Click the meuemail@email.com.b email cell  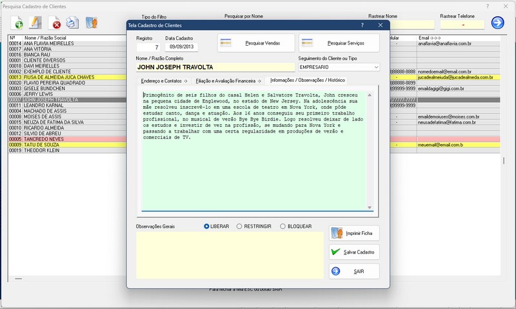click(x=459, y=144)
